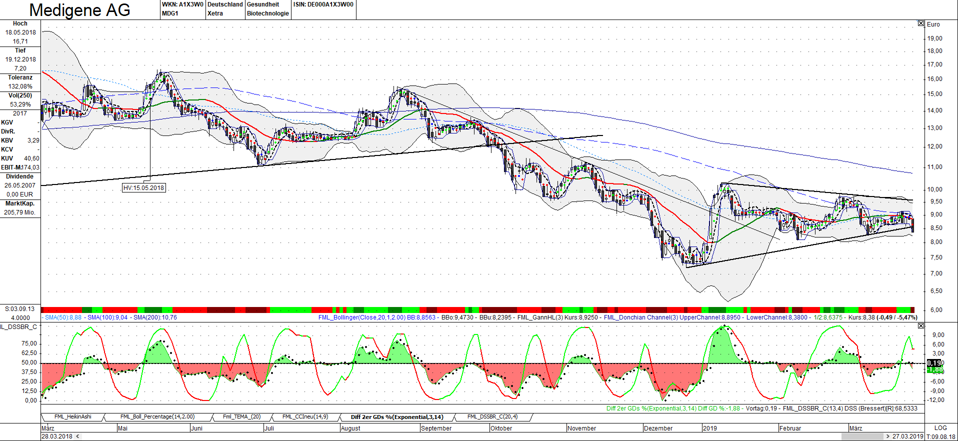Click the high date 18.05.2018

pyautogui.click(x=20, y=32)
